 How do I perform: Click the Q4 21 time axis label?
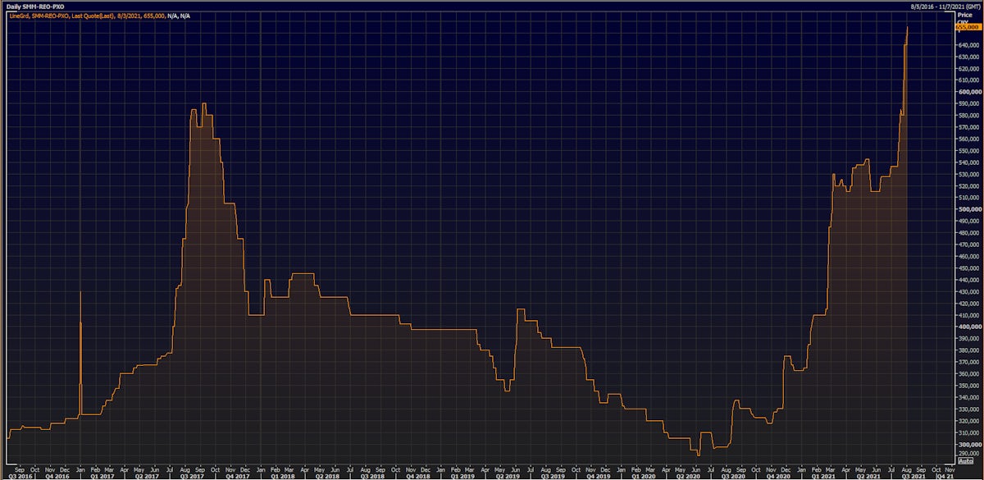pyautogui.click(x=945, y=475)
